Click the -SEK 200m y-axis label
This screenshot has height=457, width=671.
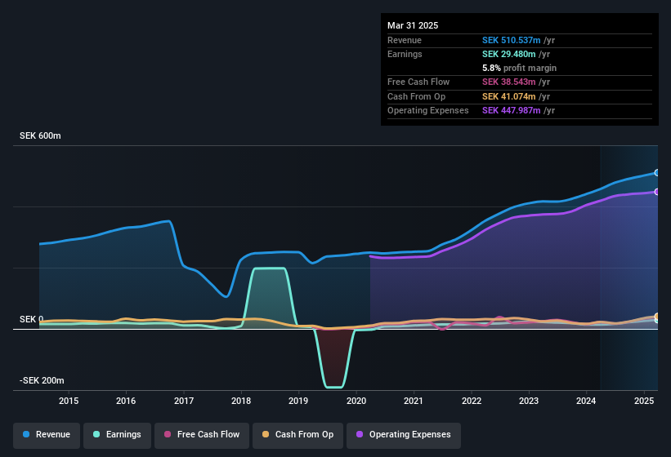coord(42,380)
